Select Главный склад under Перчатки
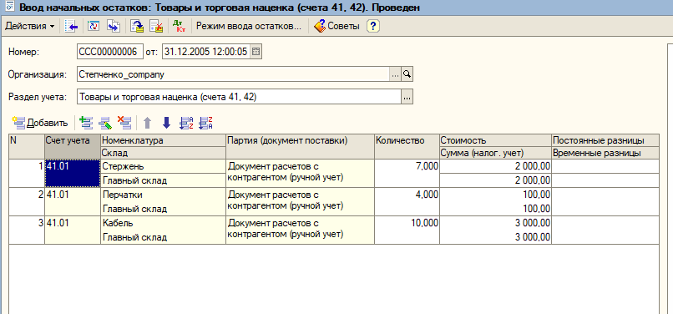Image resolution: width=673 pixels, height=314 pixels. coord(163,209)
